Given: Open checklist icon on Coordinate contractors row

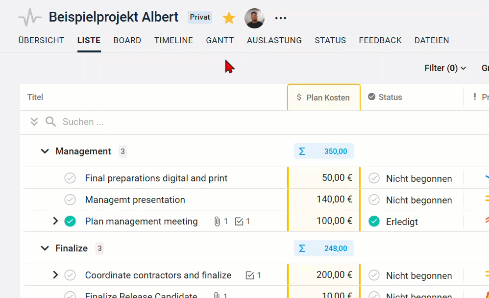Looking at the screenshot, I should point(250,275).
